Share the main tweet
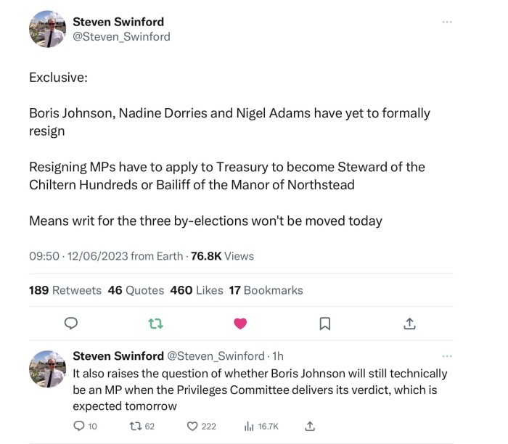 [409, 323]
